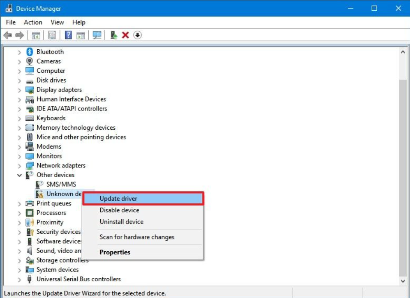The image size is (410, 298).
Task: Click the red X uninstall device icon
Action: click(126, 35)
